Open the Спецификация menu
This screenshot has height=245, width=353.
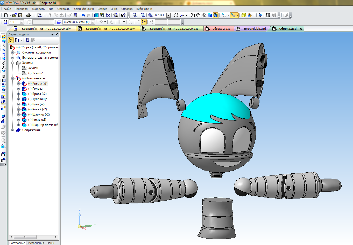[84, 9]
